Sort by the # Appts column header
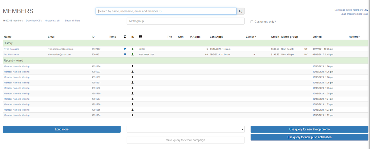The image size is (370, 149). pos(195,37)
